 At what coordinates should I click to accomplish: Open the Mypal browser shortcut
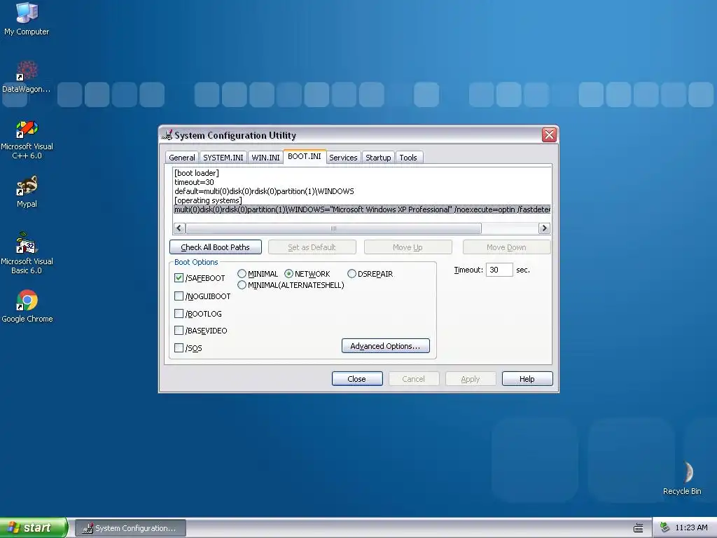tap(27, 192)
